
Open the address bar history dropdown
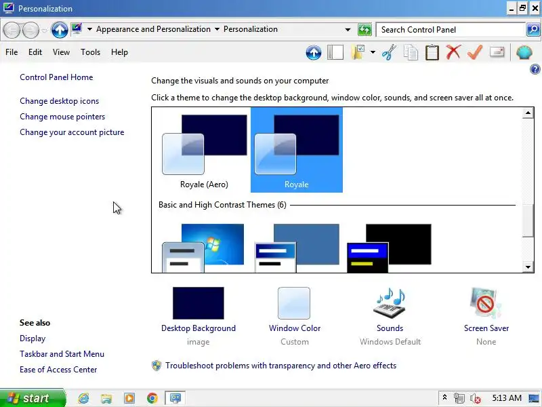348,30
